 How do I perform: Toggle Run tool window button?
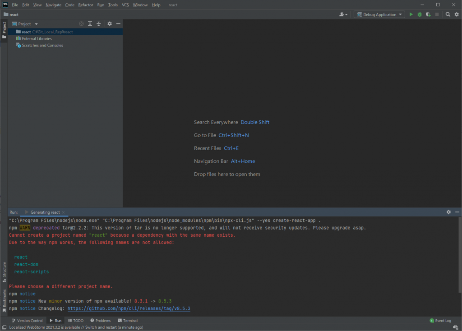click(x=55, y=321)
